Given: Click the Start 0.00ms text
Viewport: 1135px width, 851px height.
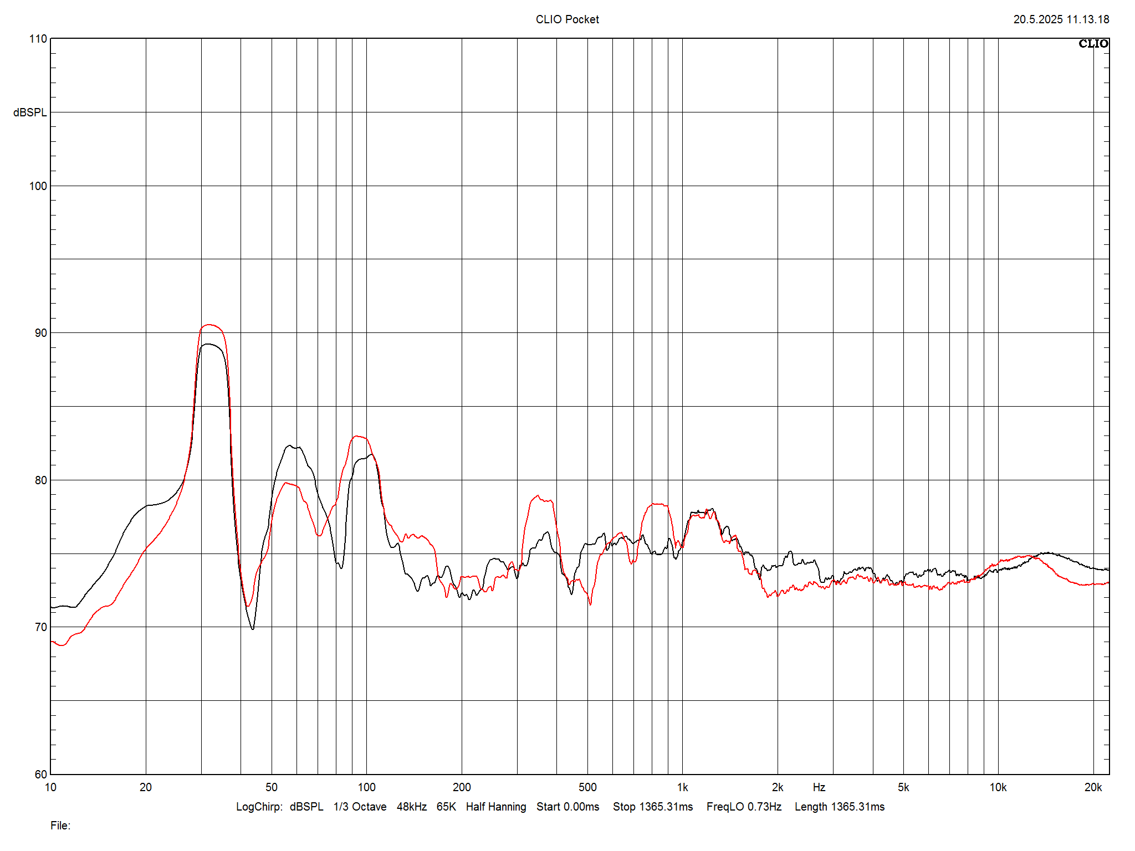Looking at the screenshot, I should click(x=567, y=807).
